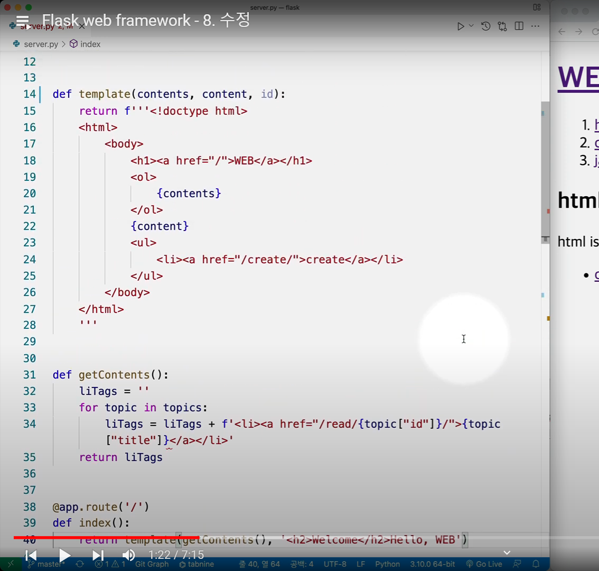This screenshot has height=571, width=599.
Task: Open WEB heading link in browser
Action: (x=578, y=78)
